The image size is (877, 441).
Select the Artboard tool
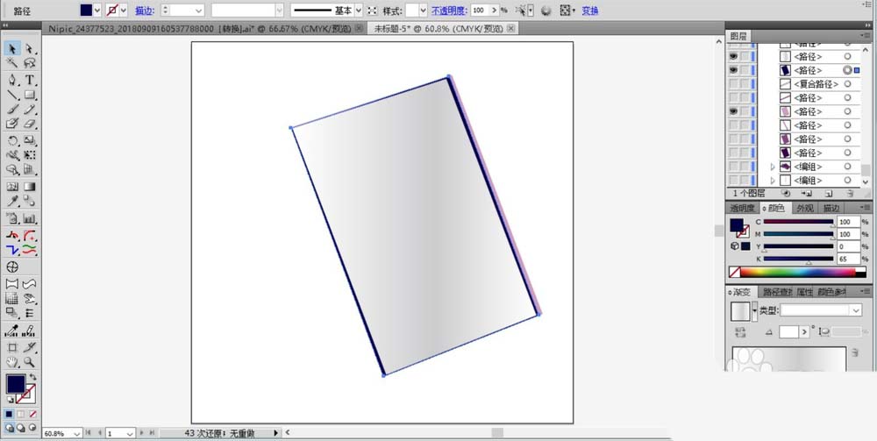click(x=12, y=347)
